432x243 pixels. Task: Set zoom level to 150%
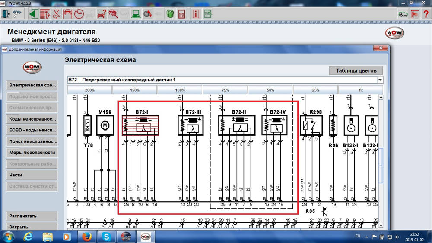135,90
